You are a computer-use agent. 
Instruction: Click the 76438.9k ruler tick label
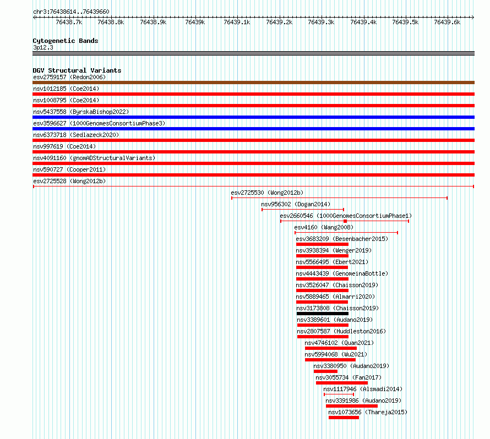(x=153, y=22)
